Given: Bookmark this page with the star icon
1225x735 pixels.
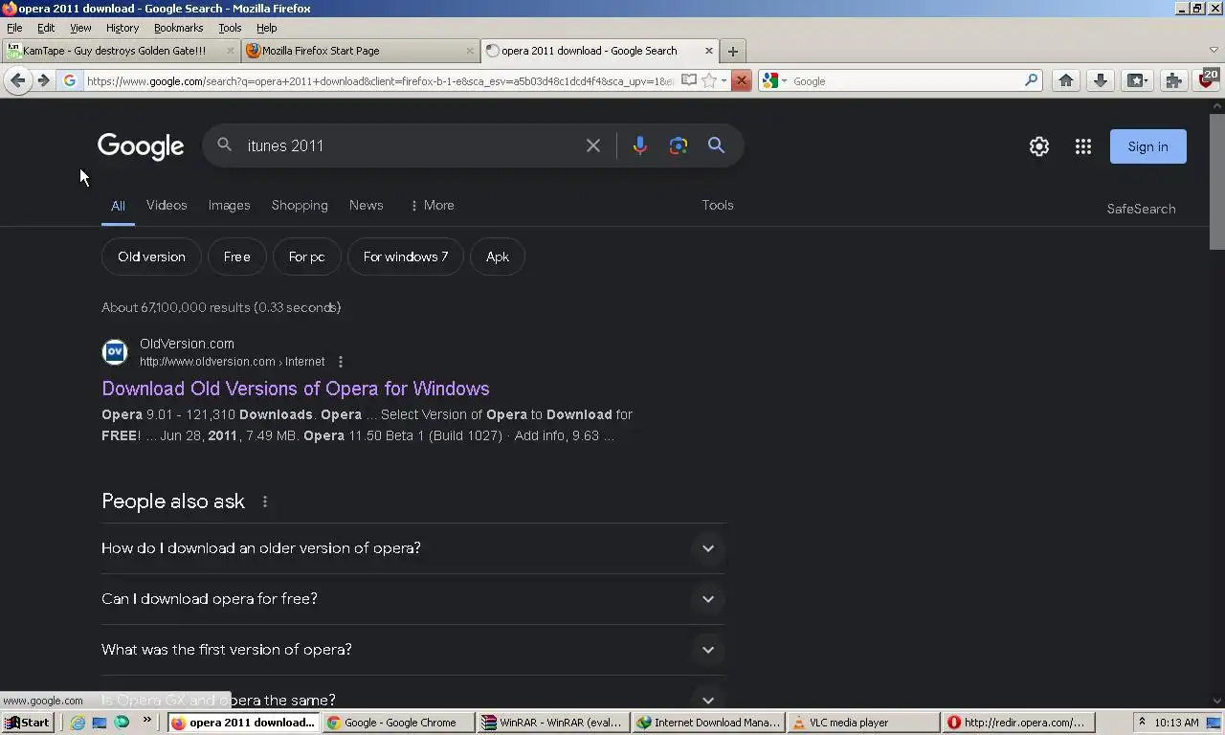Looking at the screenshot, I should click(709, 81).
